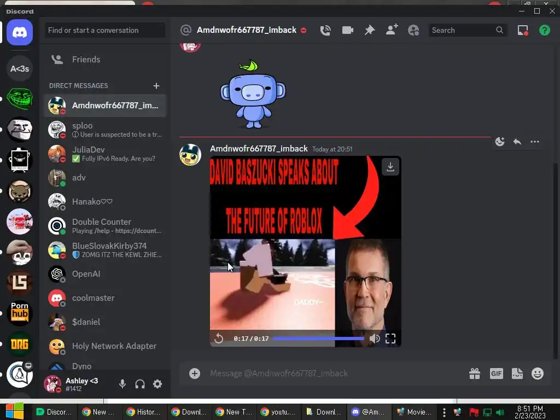Open DM with BlueSlovakKirby374
Screen dimensions: 560x420
[x=105, y=249]
